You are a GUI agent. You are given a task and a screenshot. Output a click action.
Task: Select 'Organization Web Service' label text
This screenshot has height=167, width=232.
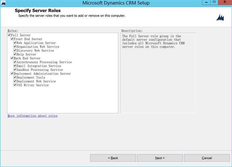(38, 47)
